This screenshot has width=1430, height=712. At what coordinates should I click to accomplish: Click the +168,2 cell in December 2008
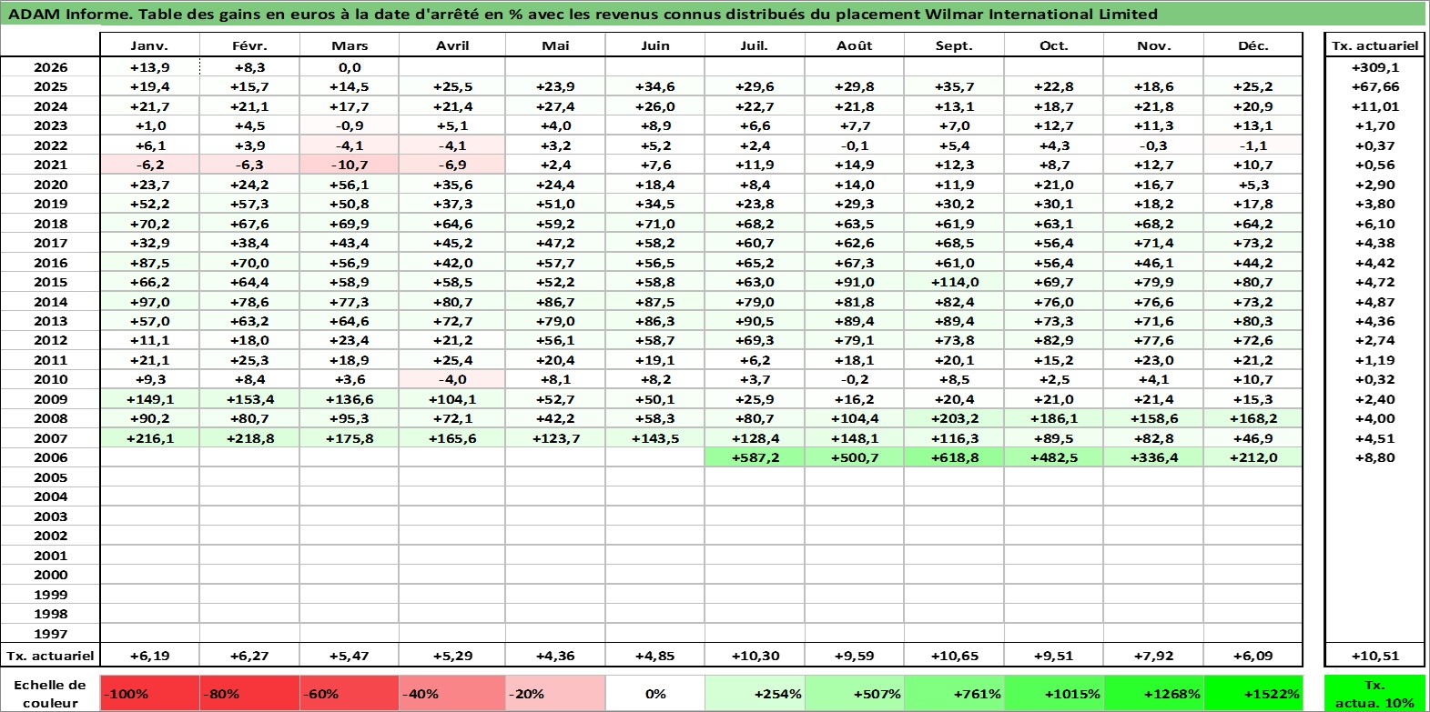point(1253,418)
